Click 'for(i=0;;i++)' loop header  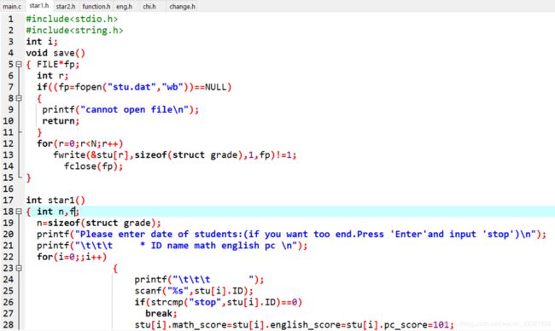(72, 257)
